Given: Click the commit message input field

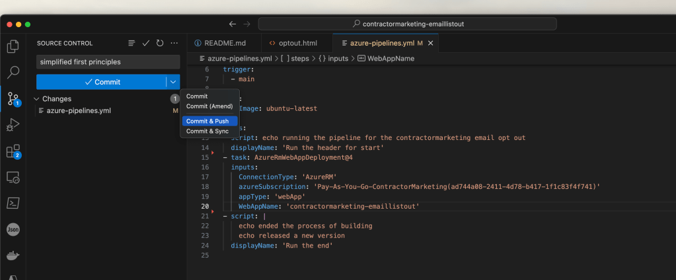Looking at the screenshot, I should click(108, 62).
